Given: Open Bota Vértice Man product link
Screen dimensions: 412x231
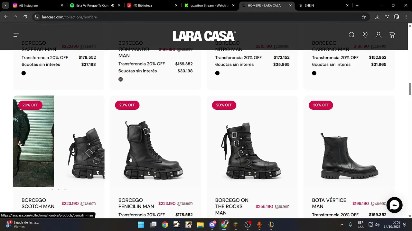Looking at the screenshot, I should [329, 203].
